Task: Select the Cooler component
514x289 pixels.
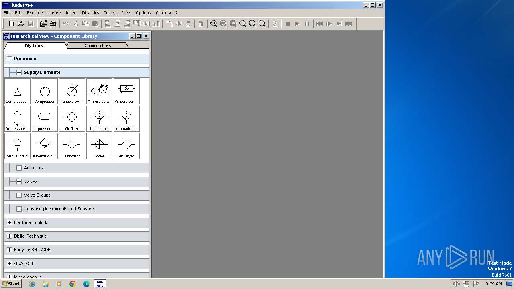Action: [99, 146]
